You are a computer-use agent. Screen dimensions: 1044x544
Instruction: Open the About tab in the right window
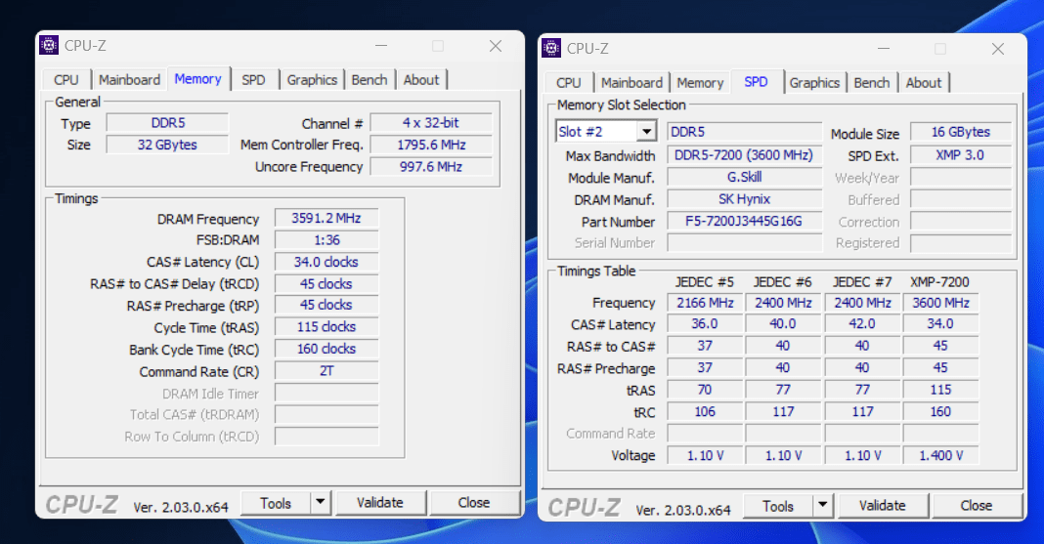click(924, 82)
